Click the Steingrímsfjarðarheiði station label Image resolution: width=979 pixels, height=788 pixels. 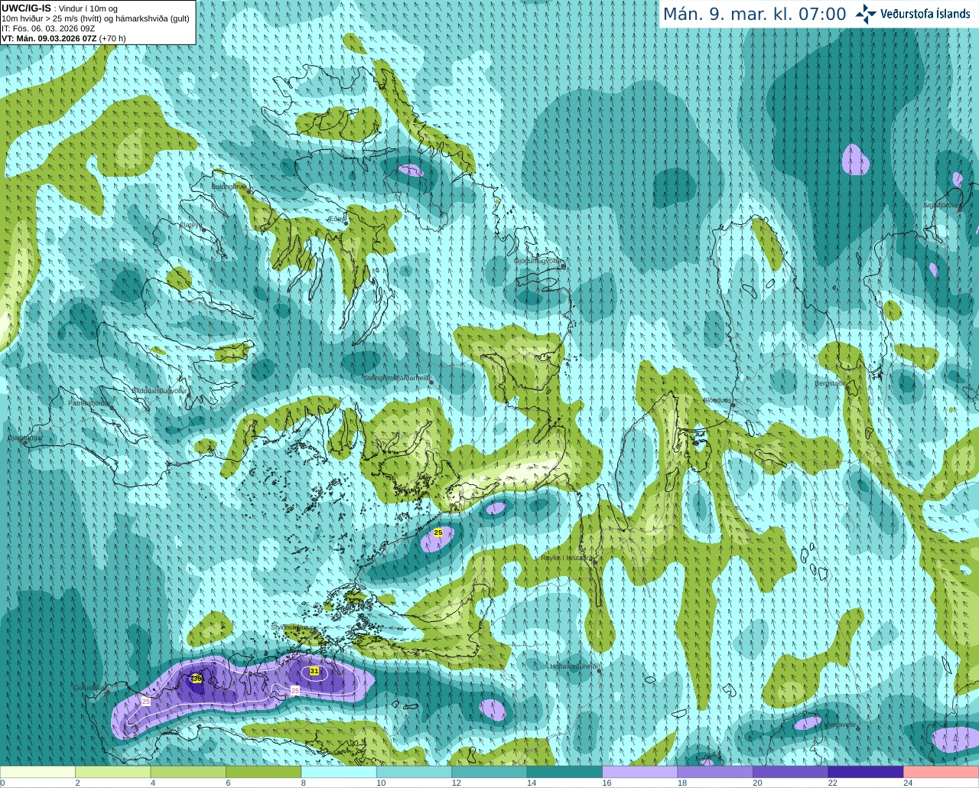[x=396, y=378]
